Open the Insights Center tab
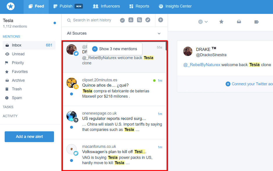Viewport: 273px width, 171px height. (x=175, y=6)
